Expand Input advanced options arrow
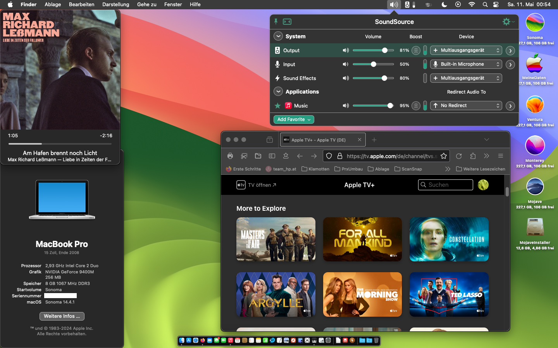The height and width of the screenshot is (348, 558). (510, 65)
